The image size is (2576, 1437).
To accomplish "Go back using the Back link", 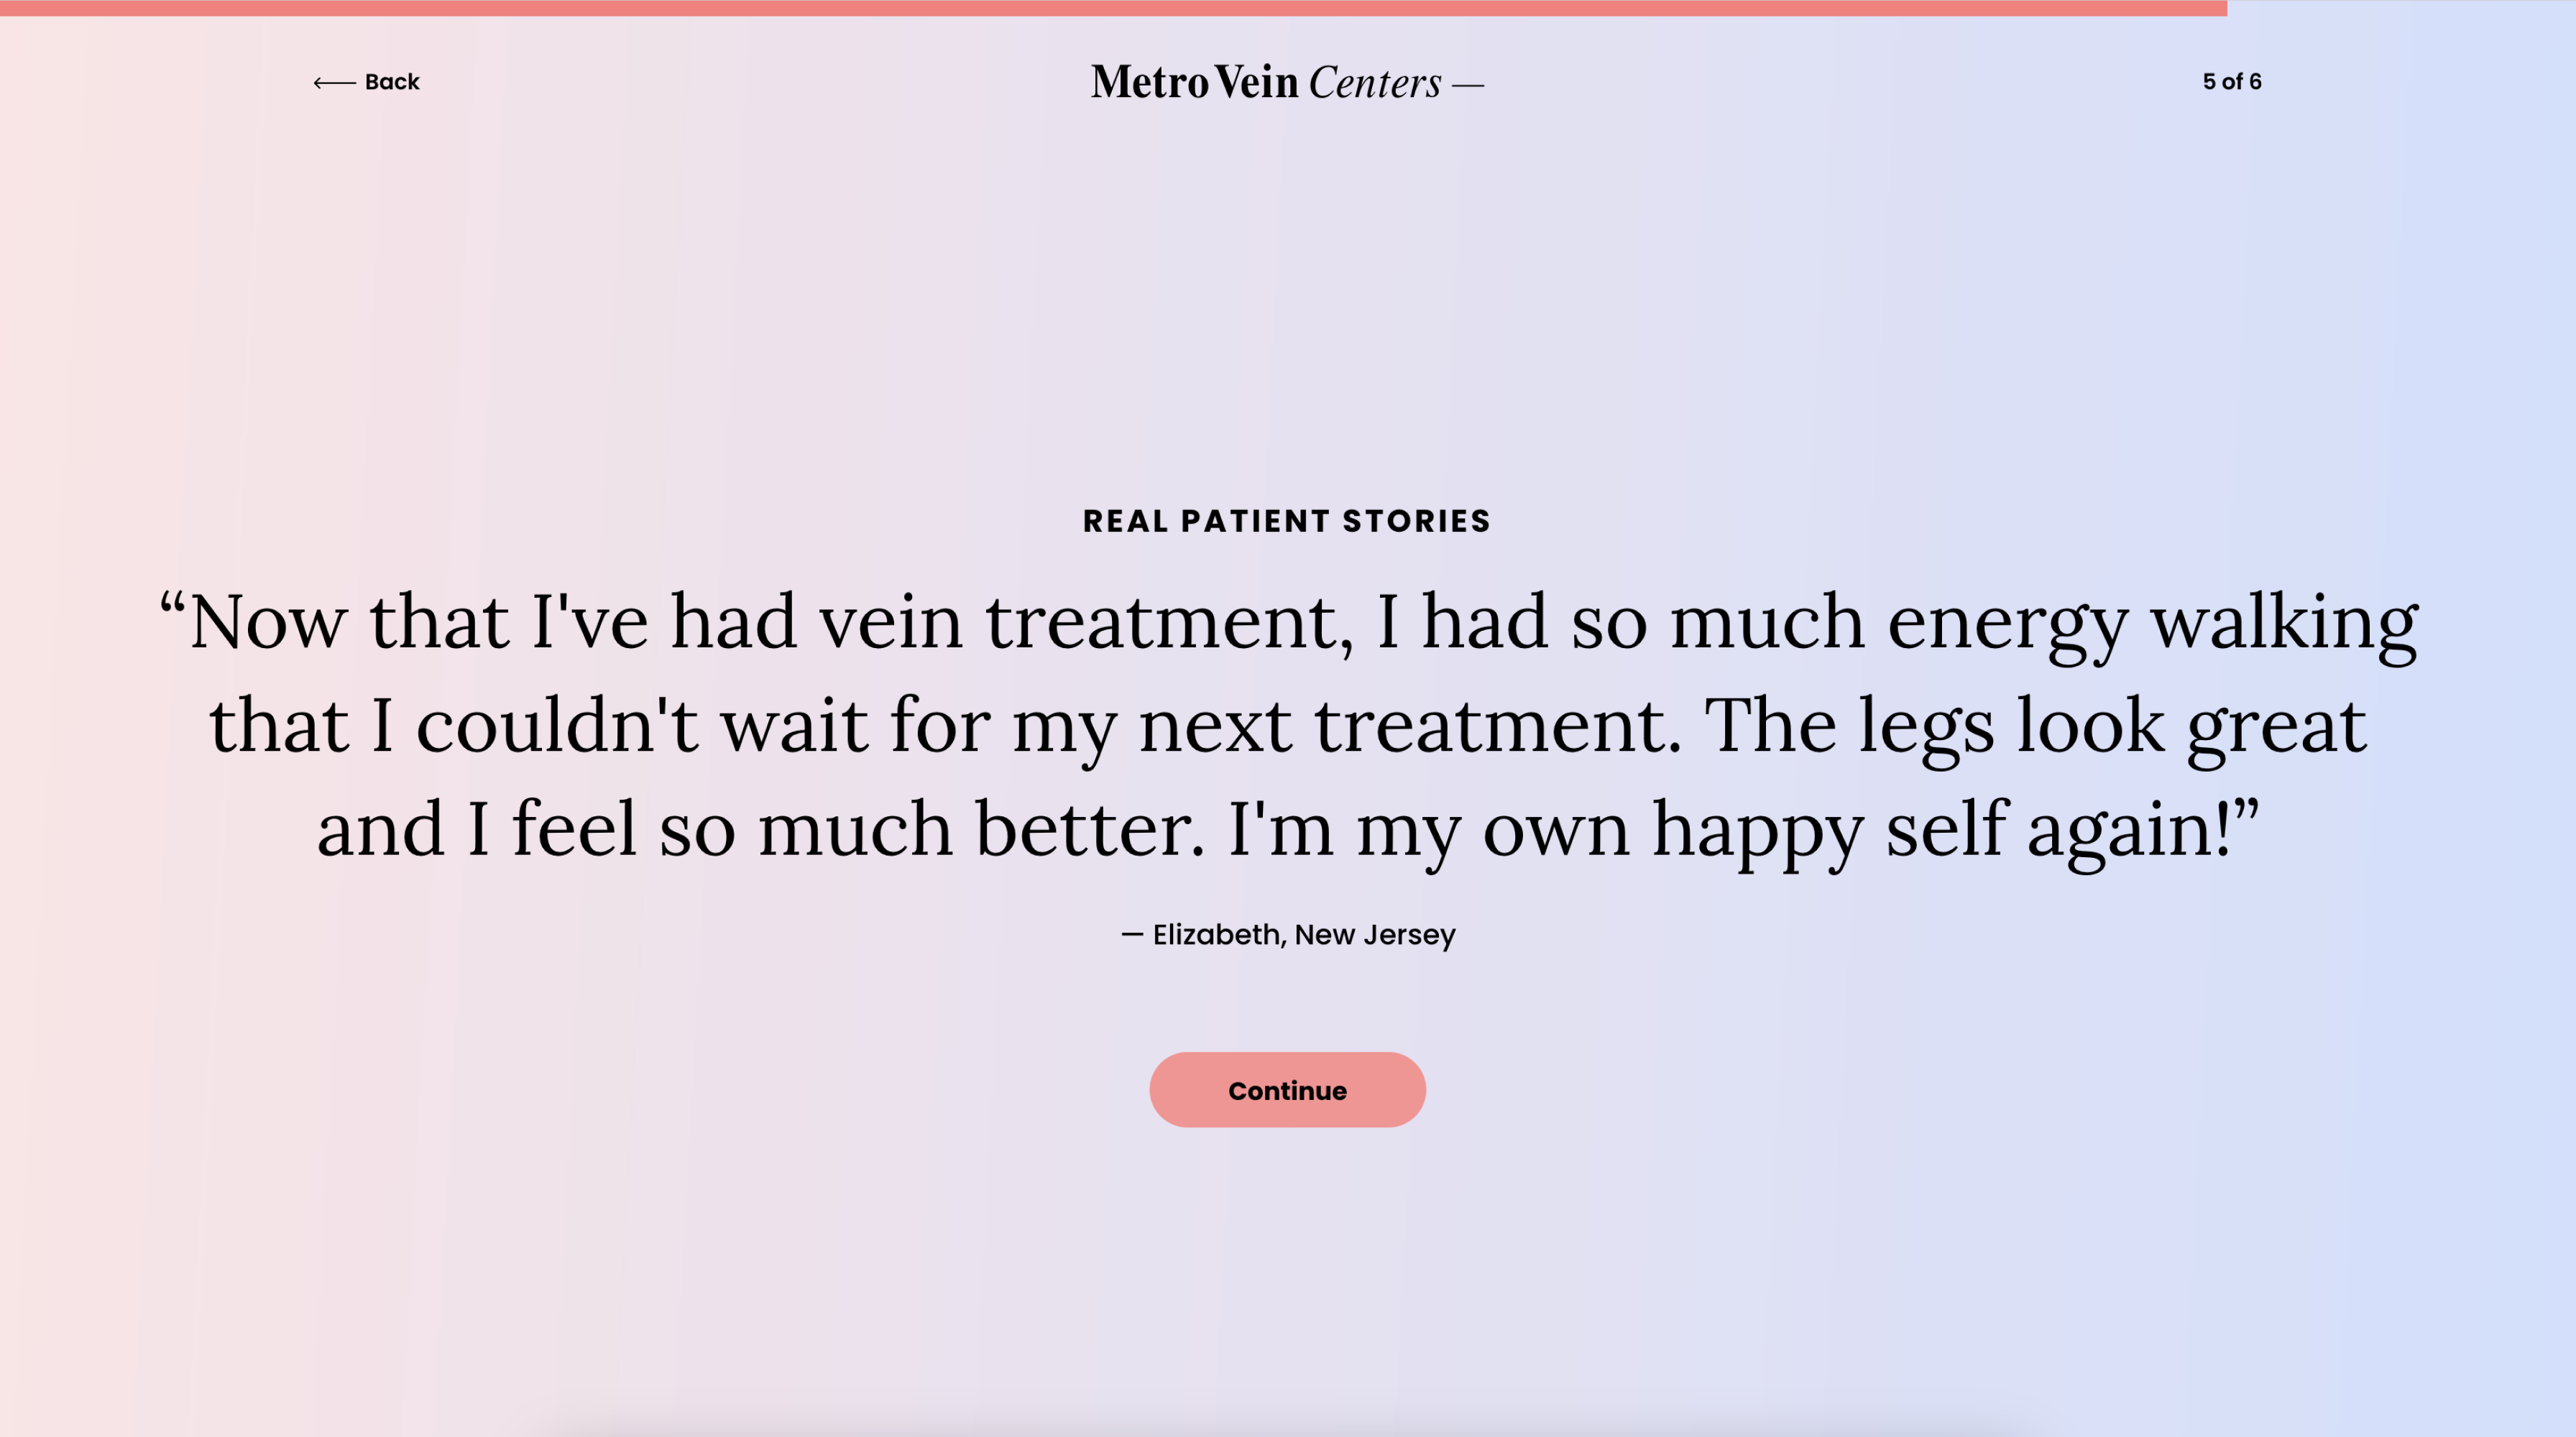I will (366, 82).
